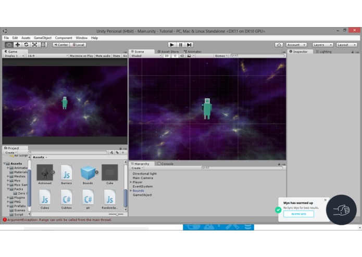Select the Move tool
Screen dimensions: 362x257
(18, 45)
